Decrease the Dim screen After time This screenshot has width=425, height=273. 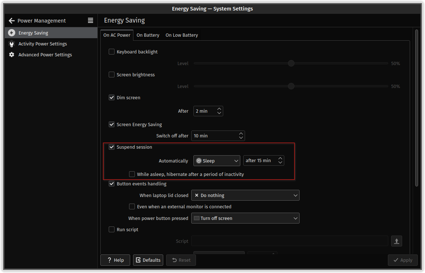click(219, 113)
